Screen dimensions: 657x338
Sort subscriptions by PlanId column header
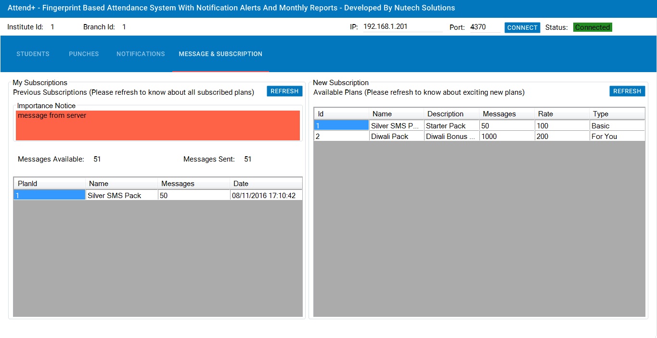[x=50, y=184]
